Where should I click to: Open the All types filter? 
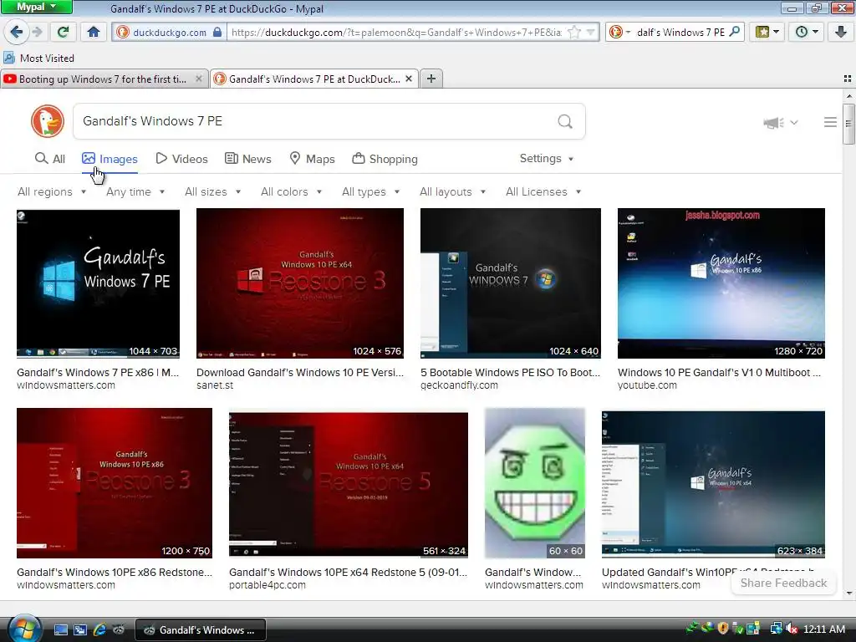[370, 191]
